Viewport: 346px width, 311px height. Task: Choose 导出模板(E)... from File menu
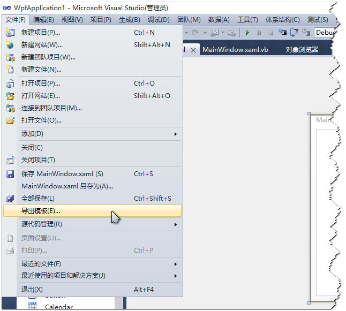[x=93, y=211]
